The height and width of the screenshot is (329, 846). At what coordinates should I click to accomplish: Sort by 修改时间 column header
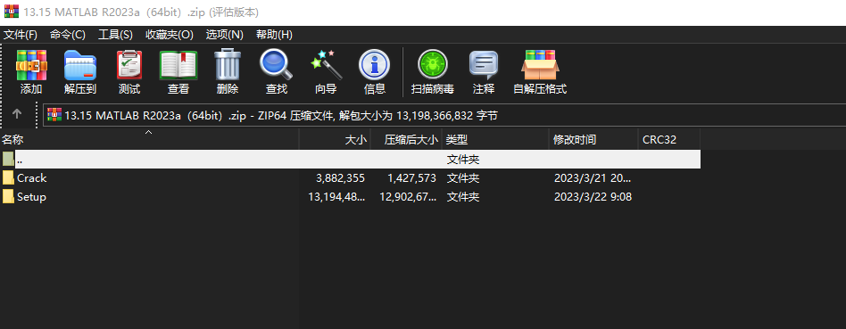click(593, 140)
